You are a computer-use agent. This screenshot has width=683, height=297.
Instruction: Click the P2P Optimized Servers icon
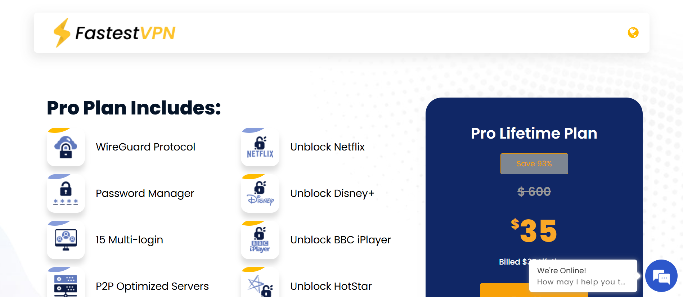pos(66,285)
